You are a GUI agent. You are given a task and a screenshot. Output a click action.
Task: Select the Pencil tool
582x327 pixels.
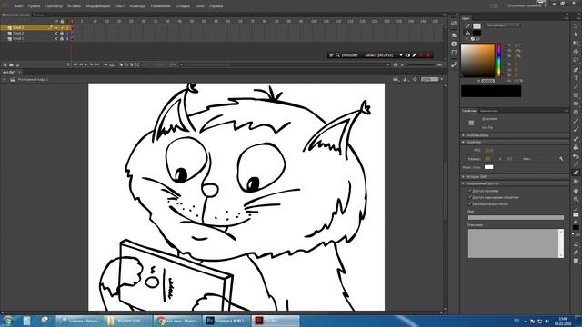[576, 121]
